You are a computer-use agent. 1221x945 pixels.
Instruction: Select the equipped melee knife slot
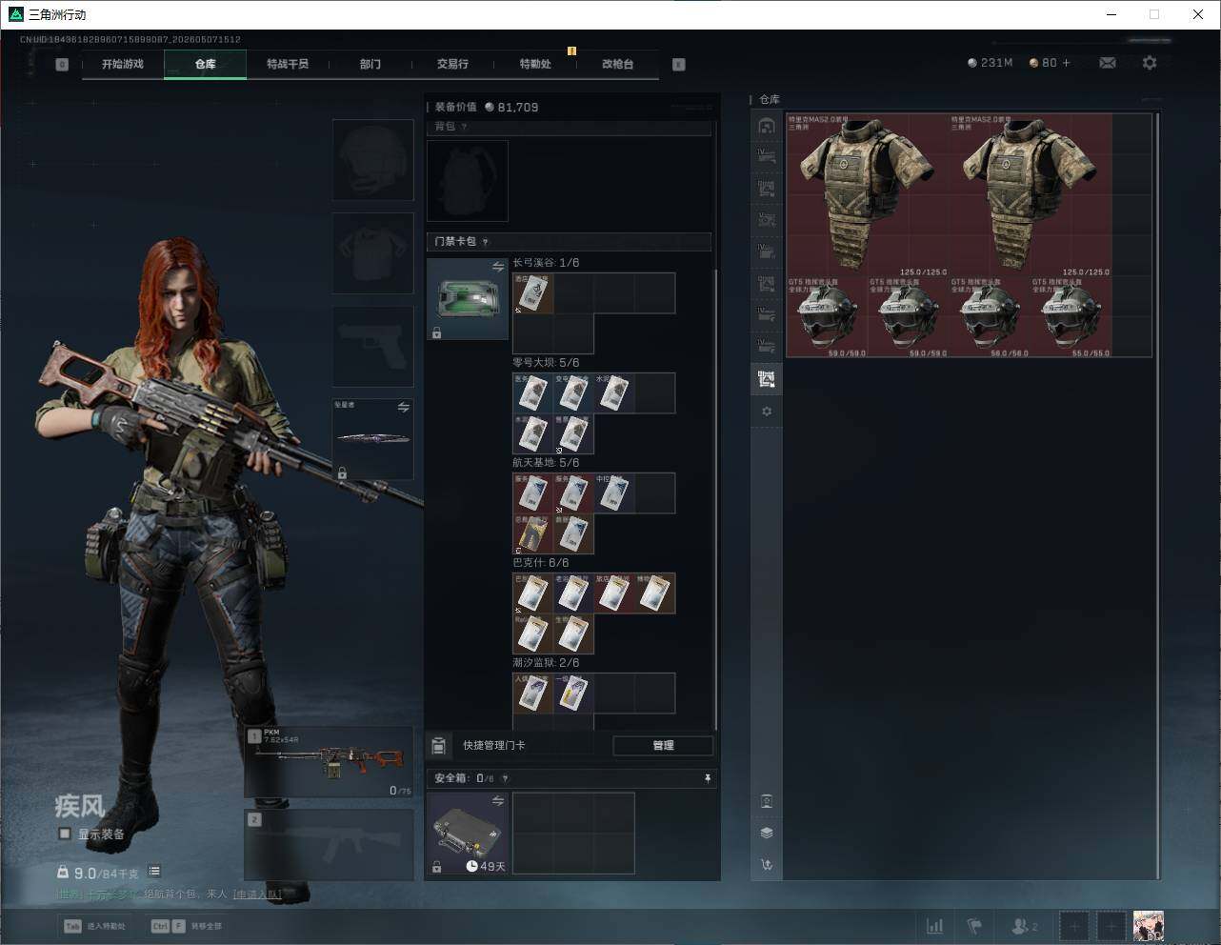372,439
